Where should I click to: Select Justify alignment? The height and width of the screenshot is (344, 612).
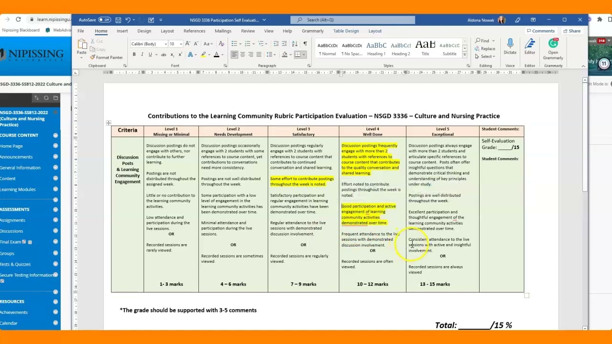[259, 54]
